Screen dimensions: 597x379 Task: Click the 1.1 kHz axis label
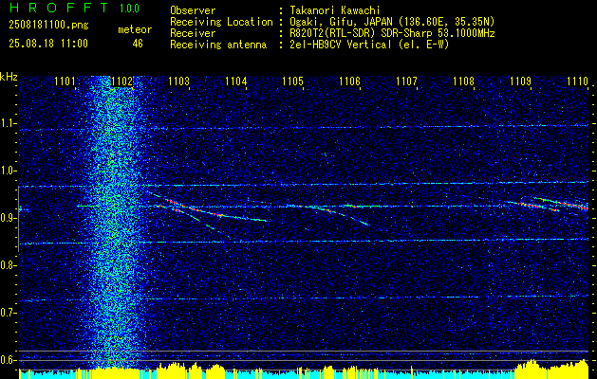8,123
